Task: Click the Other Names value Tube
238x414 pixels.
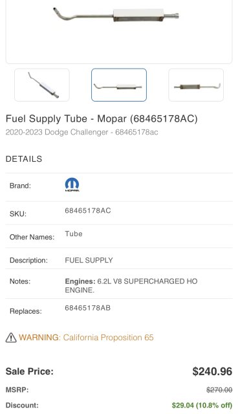Action: click(74, 234)
